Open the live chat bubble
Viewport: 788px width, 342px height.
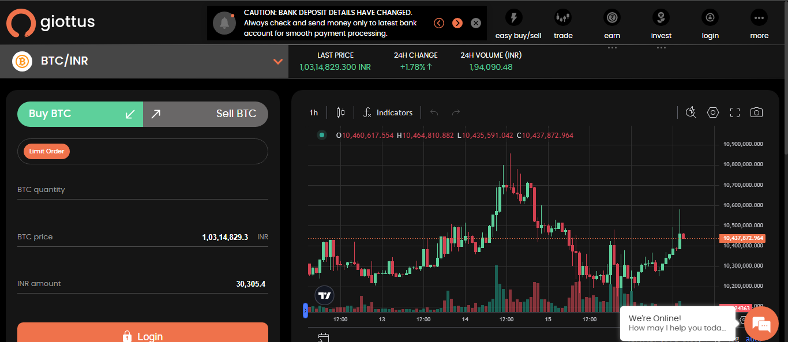pyautogui.click(x=761, y=324)
